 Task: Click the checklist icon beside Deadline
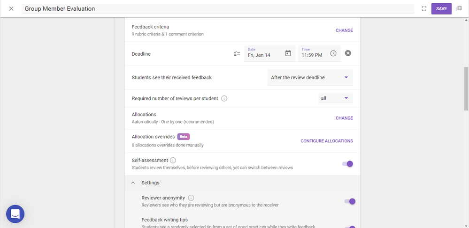click(237, 54)
